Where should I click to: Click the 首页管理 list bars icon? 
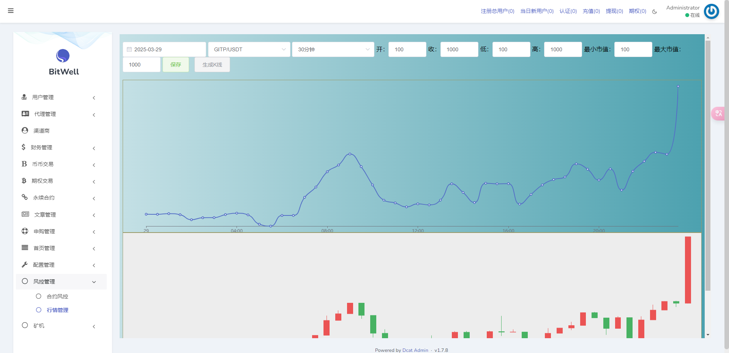(25, 247)
